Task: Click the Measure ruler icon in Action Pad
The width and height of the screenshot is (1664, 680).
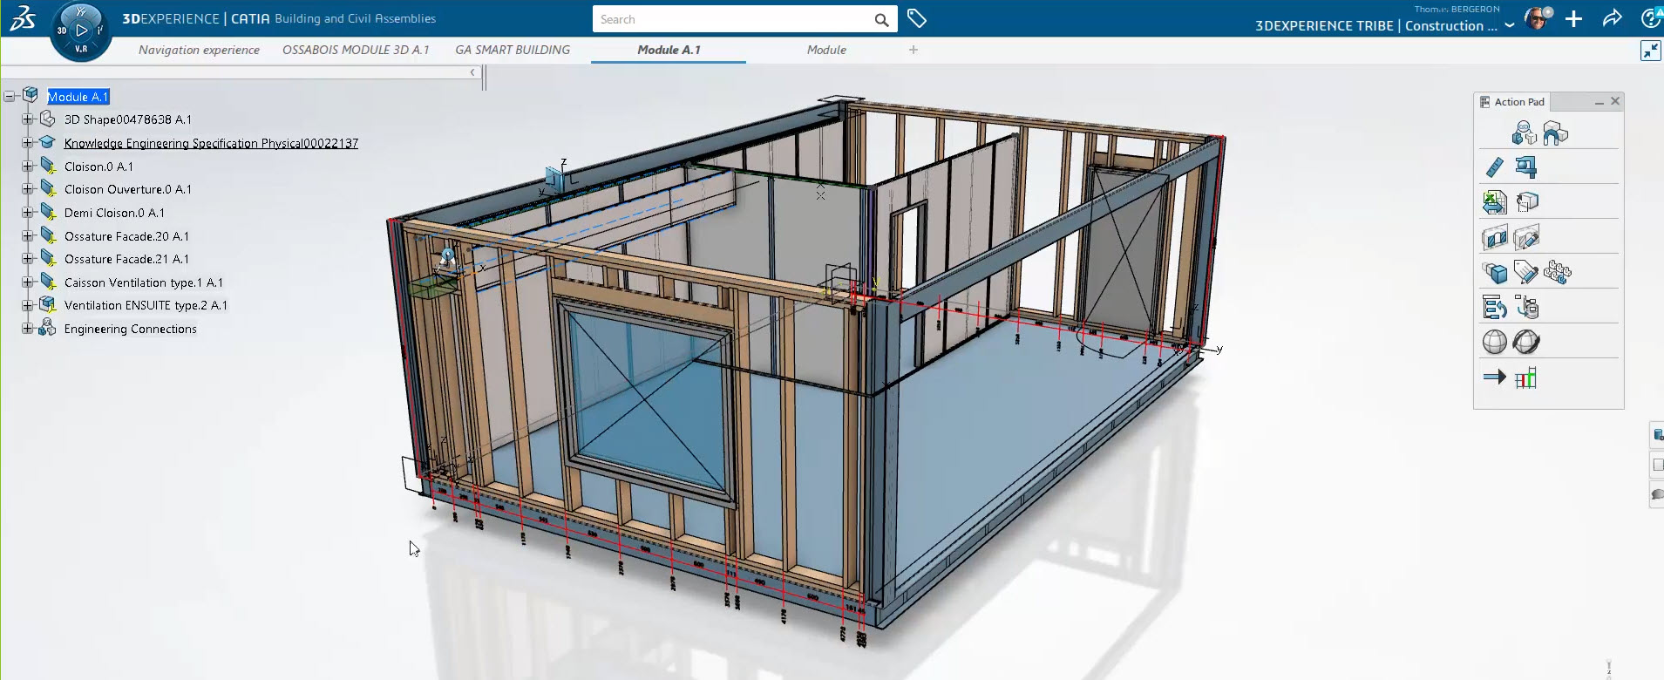Action: (1494, 167)
